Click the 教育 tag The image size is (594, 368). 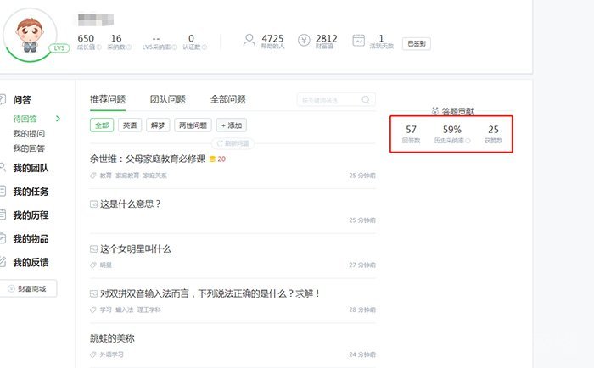click(x=106, y=176)
